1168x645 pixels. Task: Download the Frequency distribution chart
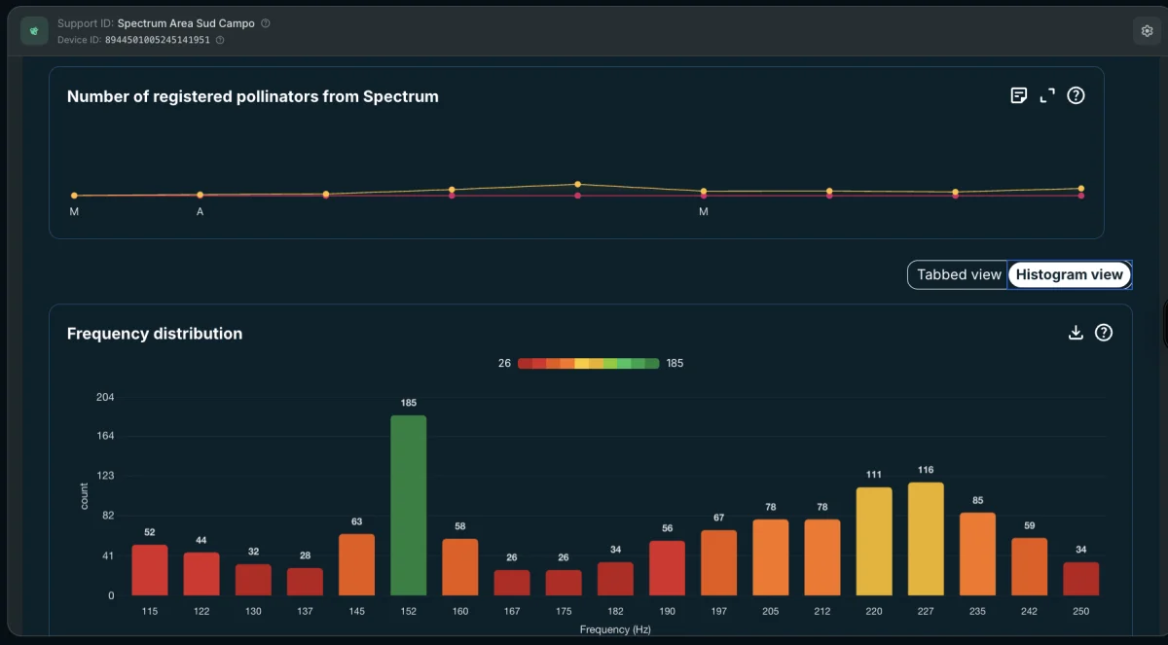click(1076, 333)
